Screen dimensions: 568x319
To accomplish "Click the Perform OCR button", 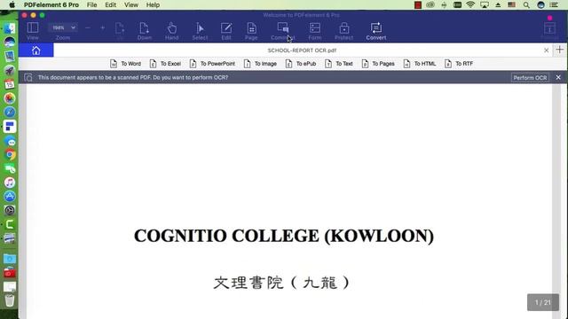I will pyautogui.click(x=530, y=77).
